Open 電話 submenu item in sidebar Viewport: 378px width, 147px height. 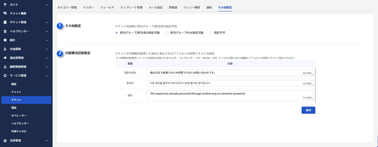click(x=14, y=108)
